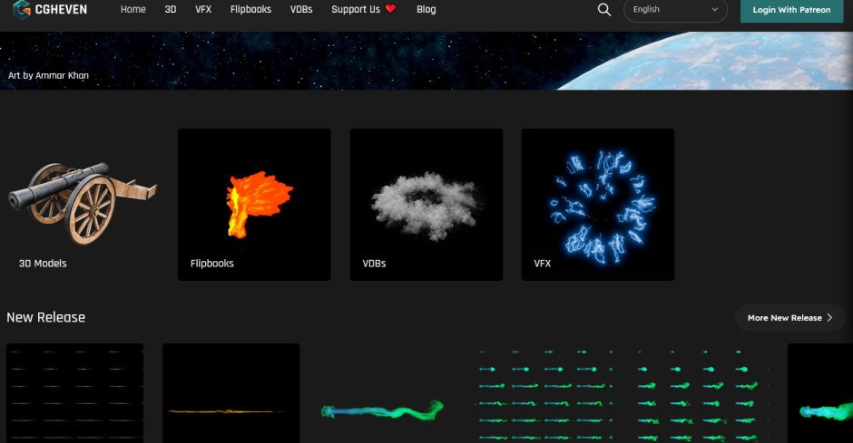Click the 3D Models label text
The width and height of the screenshot is (853, 443).
click(43, 264)
